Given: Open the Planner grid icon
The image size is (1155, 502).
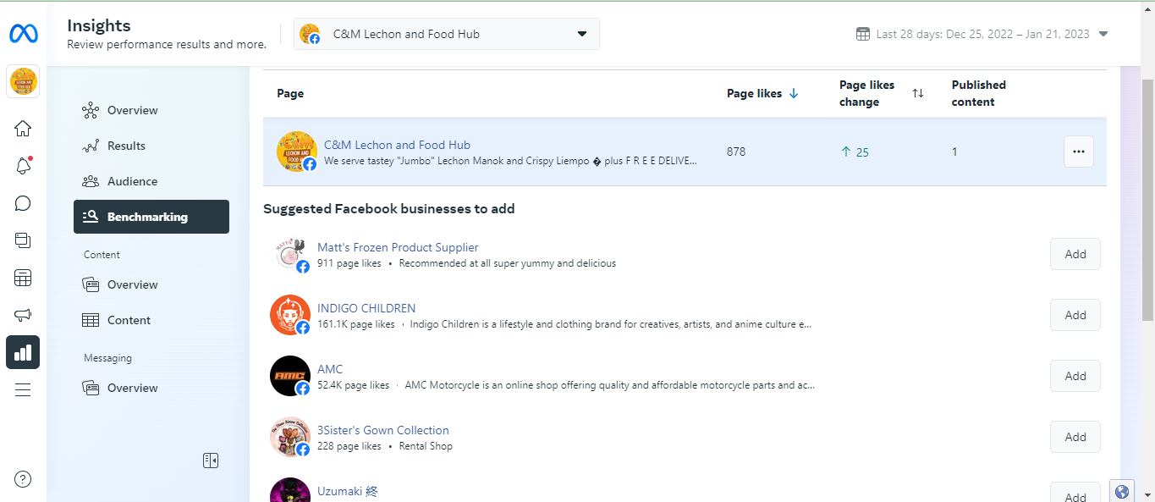Looking at the screenshot, I should point(23,278).
